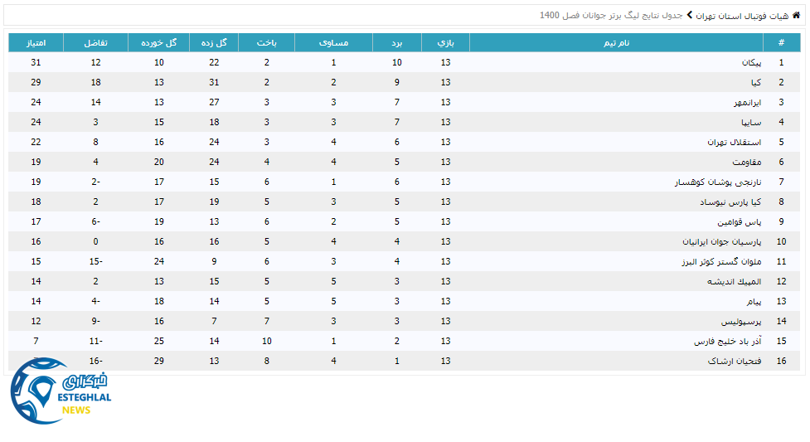Screen dimensions: 810x442
Task: Click the گل زده column header
Action: (214, 42)
